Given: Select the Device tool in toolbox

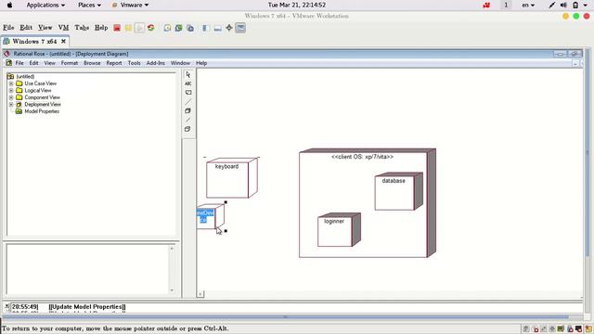Looking at the screenshot, I should (188, 129).
